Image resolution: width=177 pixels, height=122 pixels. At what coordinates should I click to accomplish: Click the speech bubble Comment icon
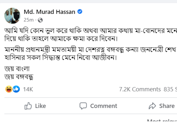[x=83, y=106]
